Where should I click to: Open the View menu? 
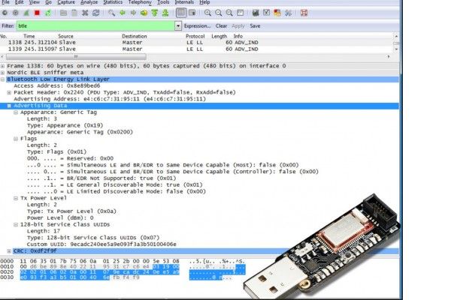35,2
